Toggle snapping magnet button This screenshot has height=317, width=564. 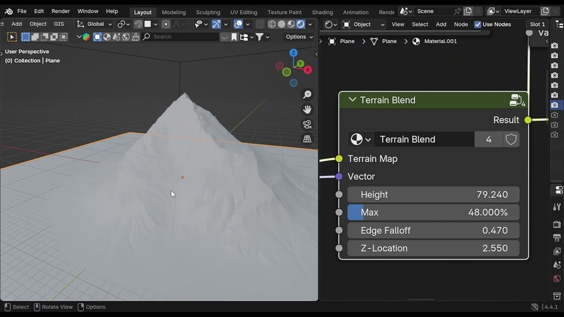tap(138, 24)
